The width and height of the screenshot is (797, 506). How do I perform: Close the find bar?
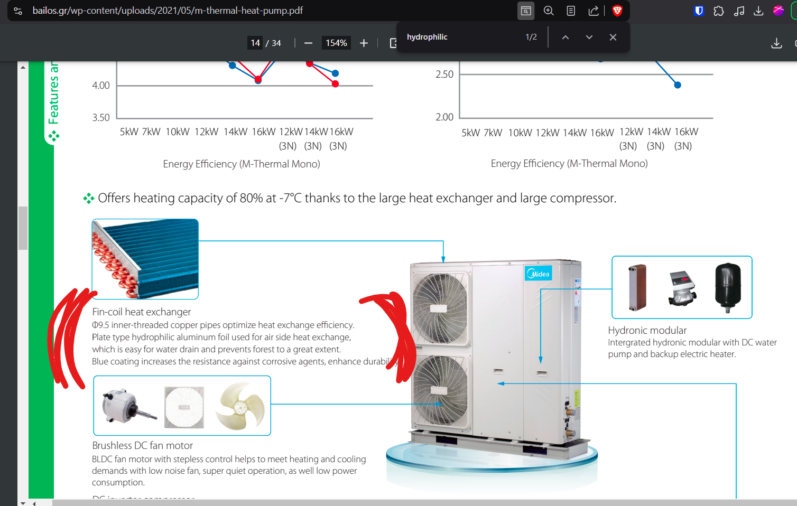pos(613,37)
